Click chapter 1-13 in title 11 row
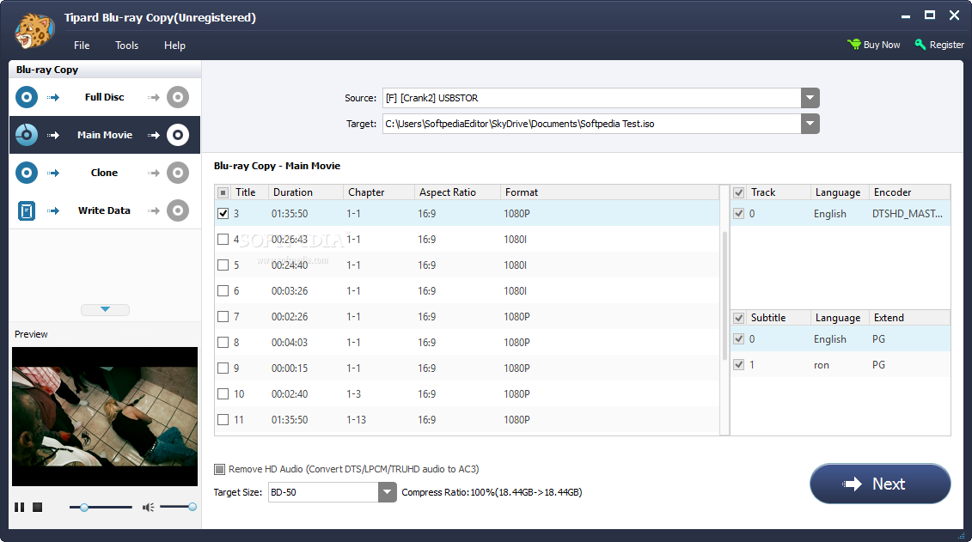The height and width of the screenshot is (542, 972). point(357,420)
